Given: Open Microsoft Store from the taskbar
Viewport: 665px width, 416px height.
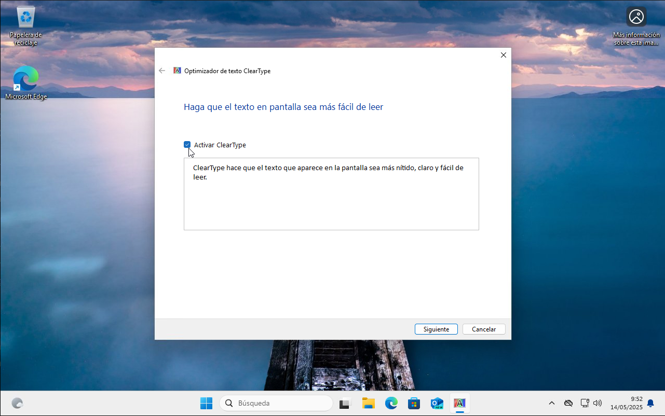Looking at the screenshot, I should 414,403.
